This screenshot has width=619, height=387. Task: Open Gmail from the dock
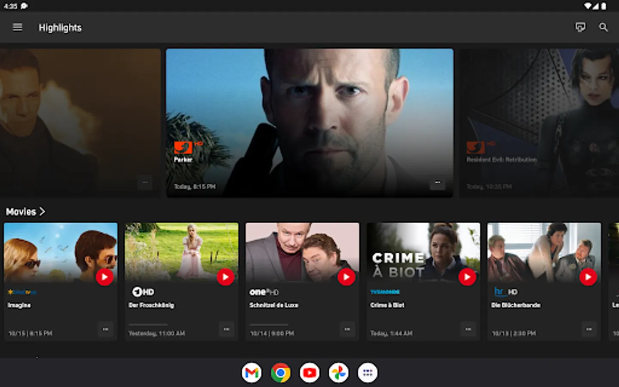tap(251, 373)
